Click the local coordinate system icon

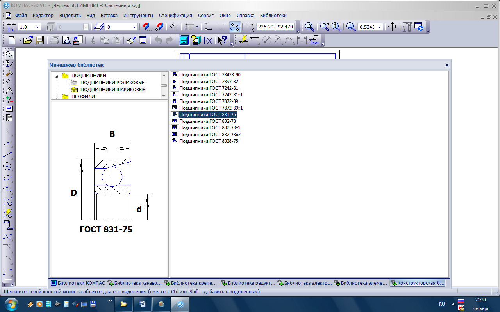pyautogui.click(x=209, y=27)
